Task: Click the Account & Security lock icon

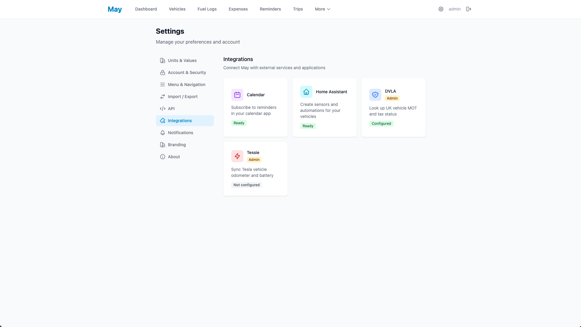Action: coord(162,72)
